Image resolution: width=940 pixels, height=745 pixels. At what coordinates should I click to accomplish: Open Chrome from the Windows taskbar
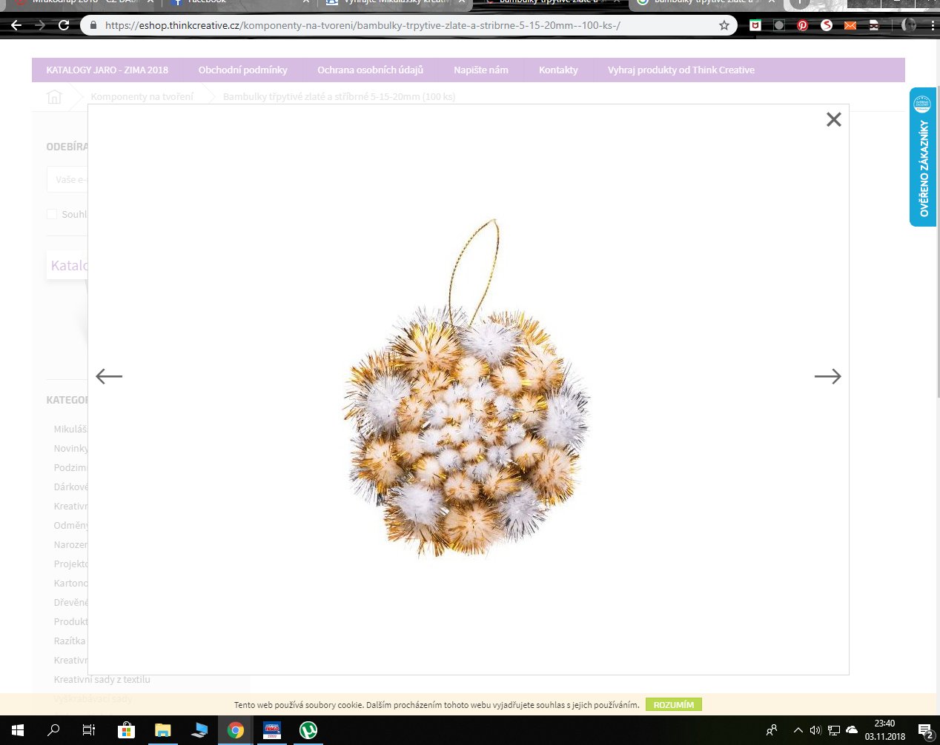click(236, 730)
